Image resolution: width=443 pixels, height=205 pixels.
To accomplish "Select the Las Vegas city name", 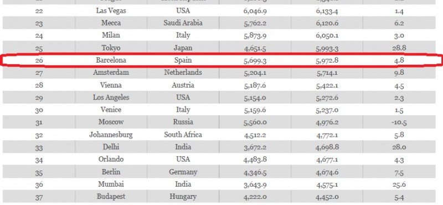I will 111,11.
